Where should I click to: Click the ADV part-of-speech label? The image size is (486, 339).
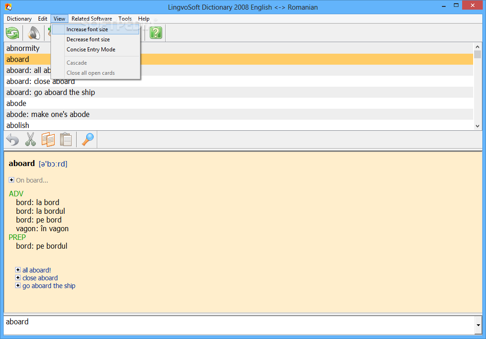coord(16,194)
